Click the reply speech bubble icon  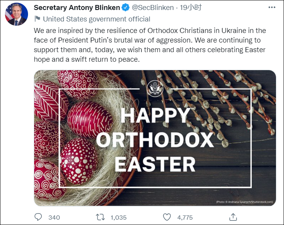point(38,217)
